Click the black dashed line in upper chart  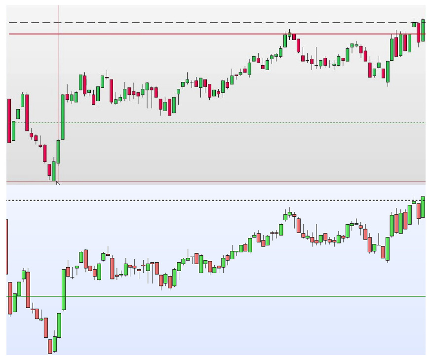197,23
